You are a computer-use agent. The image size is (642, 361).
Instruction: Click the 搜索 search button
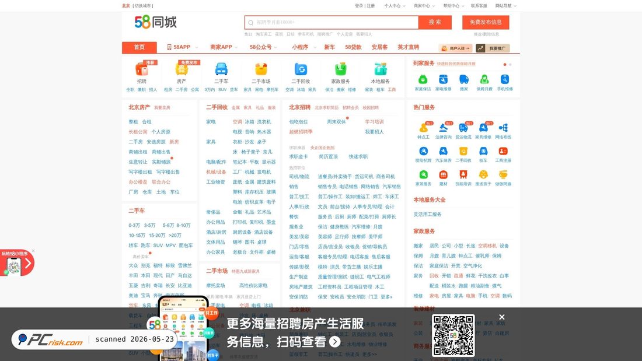[x=435, y=22]
